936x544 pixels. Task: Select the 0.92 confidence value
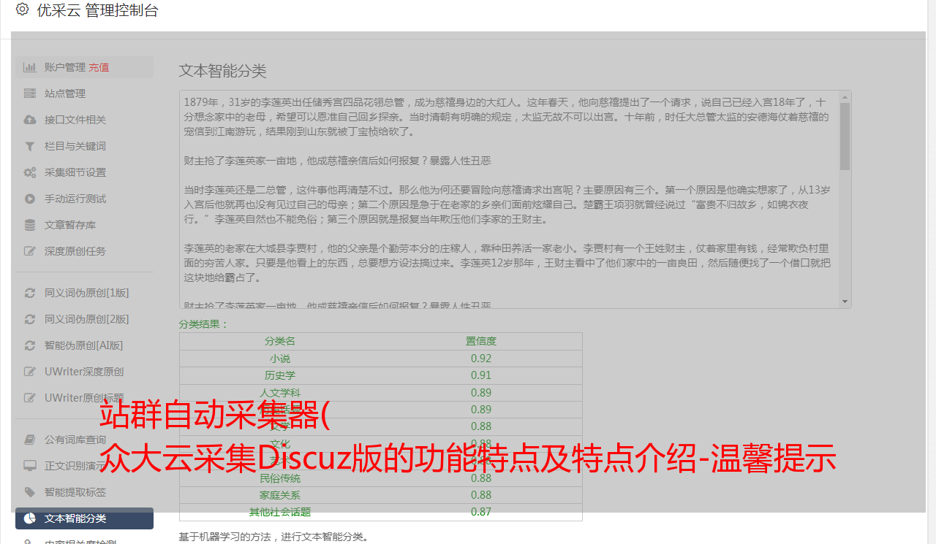click(481, 359)
